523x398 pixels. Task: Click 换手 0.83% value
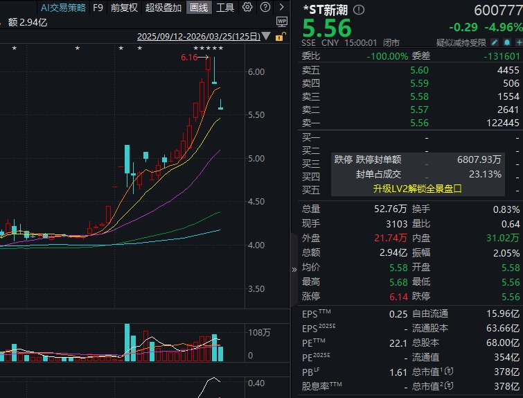(x=506, y=209)
